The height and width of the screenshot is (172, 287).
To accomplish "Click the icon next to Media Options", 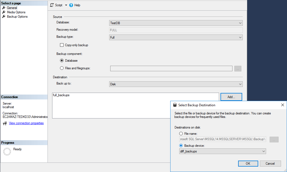I will click(4, 12).
